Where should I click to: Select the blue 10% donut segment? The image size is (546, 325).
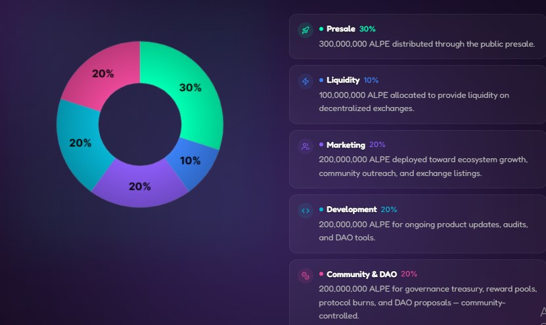point(189,161)
